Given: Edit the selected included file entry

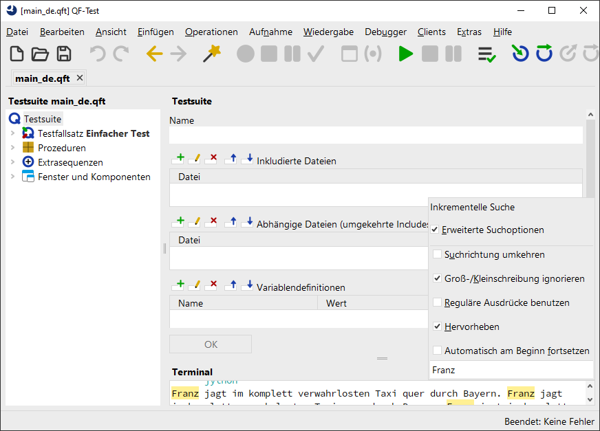Looking at the screenshot, I should coord(195,158).
